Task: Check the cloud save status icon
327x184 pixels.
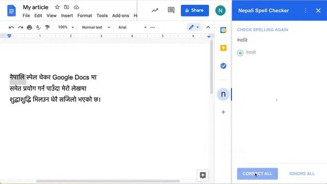Action: (76, 7)
